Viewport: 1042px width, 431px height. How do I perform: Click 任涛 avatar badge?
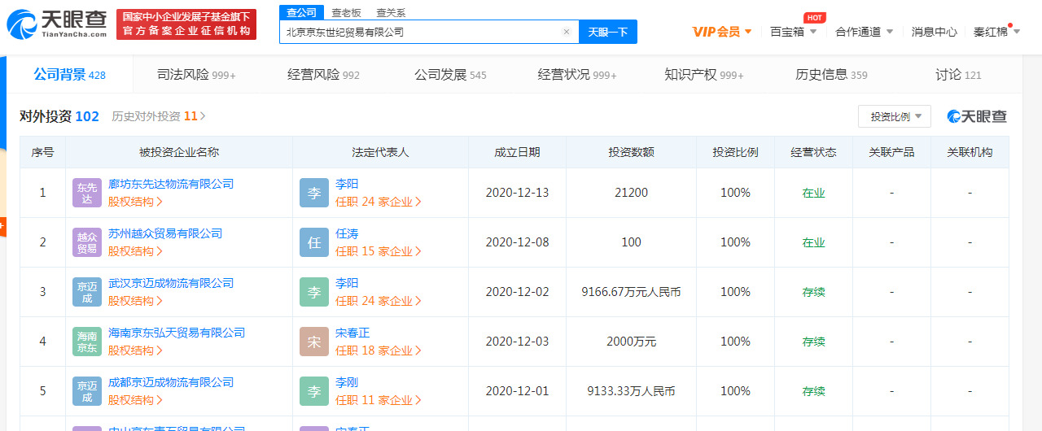click(314, 242)
